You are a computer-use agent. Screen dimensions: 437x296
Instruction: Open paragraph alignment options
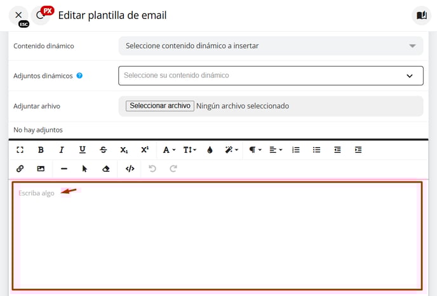pyautogui.click(x=275, y=150)
